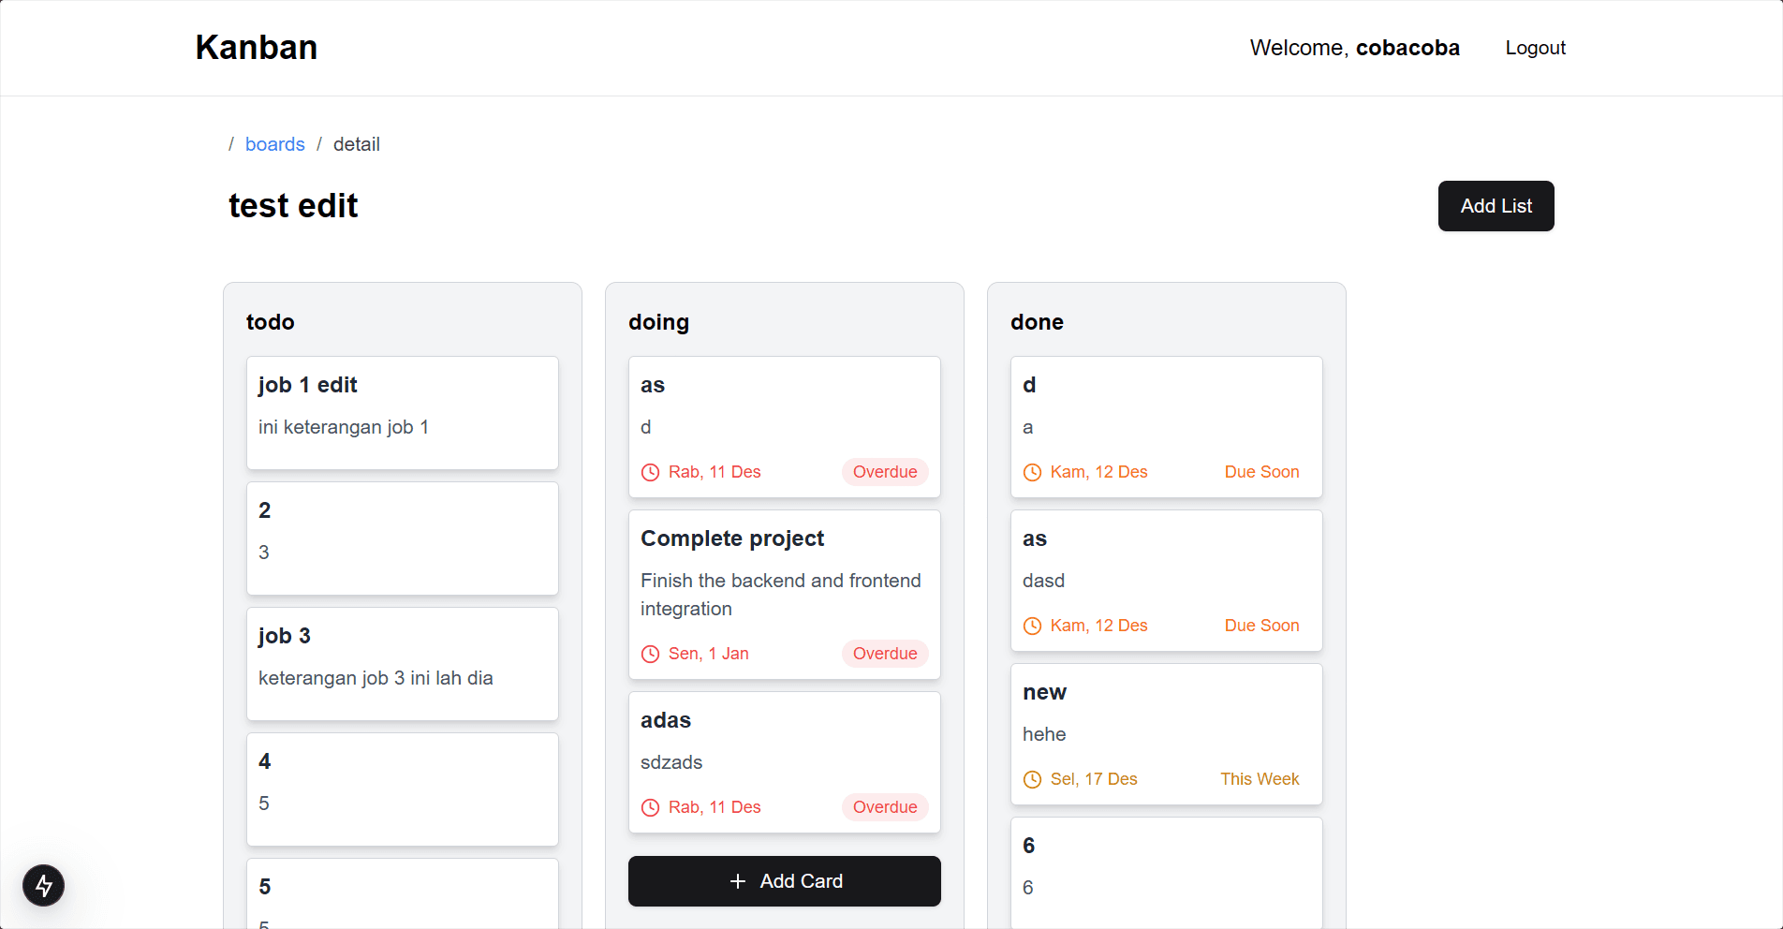Open the 'todo' list header
Image resolution: width=1783 pixels, height=929 pixels.
(x=270, y=322)
